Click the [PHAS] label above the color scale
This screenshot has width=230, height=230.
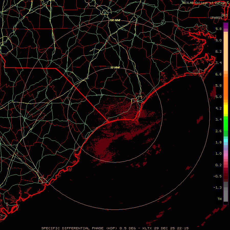(216, 18)
